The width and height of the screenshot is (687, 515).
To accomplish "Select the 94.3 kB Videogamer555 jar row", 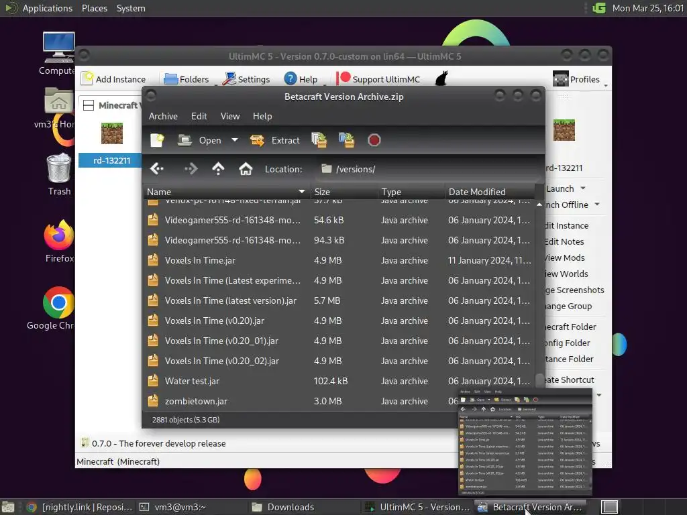I will pyautogui.click(x=339, y=240).
